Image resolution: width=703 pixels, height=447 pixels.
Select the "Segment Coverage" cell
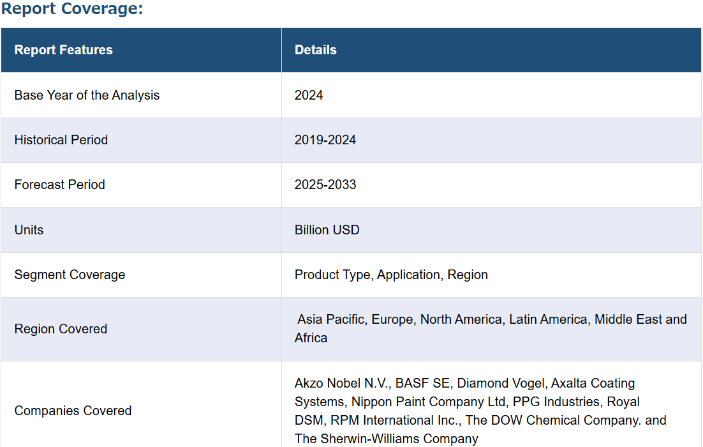coord(141,275)
